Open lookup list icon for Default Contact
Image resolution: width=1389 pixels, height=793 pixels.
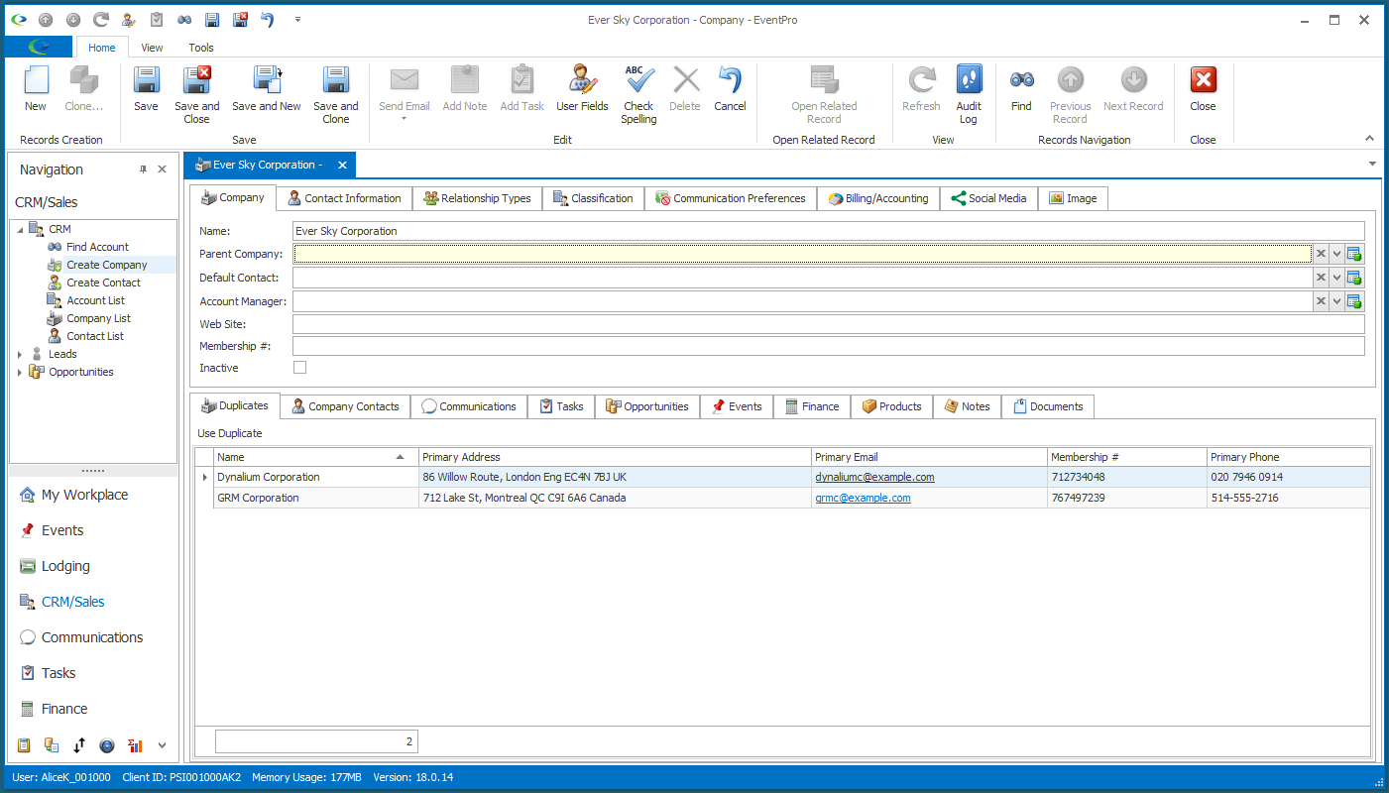tap(1354, 278)
